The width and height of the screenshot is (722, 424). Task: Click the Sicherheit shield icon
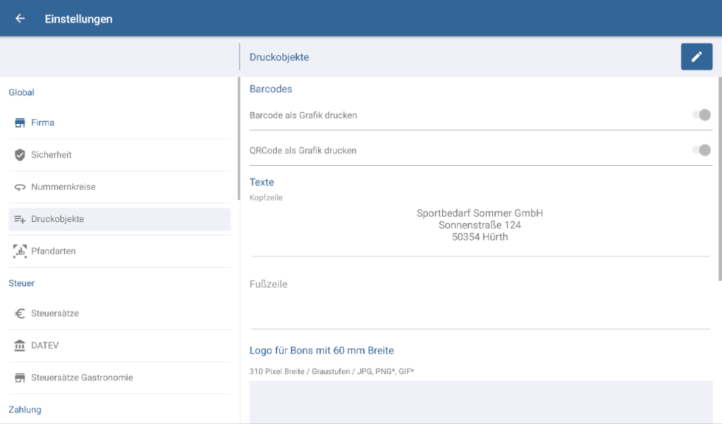click(20, 155)
